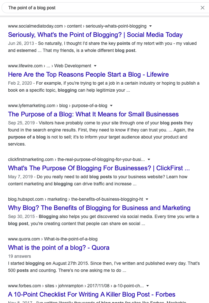Open the dropdown next to blog.hubspot.com breadcrumb
Screen dimensions: 209x303
point(147,199)
